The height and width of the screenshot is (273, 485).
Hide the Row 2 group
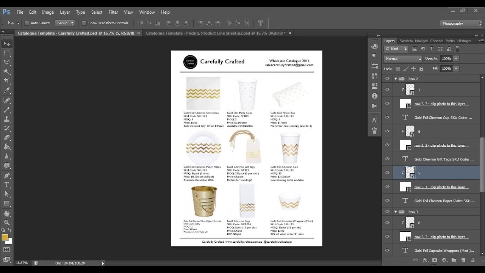pyautogui.click(x=387, y=79)
